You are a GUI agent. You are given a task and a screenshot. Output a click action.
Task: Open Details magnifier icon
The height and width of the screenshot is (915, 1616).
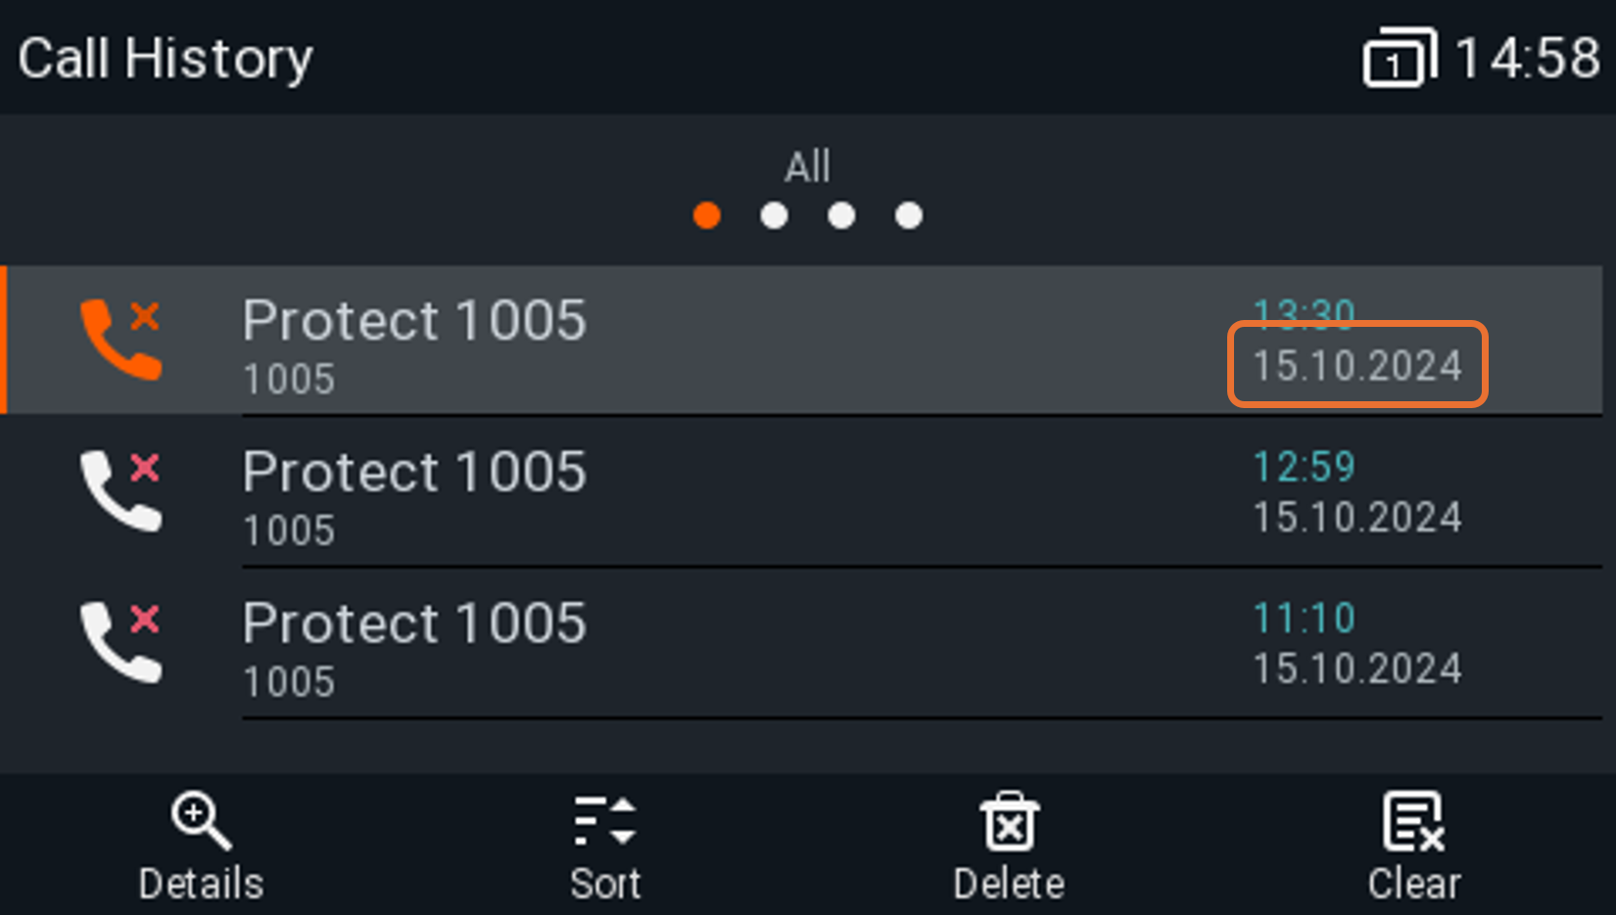click(x=202, y=820)
